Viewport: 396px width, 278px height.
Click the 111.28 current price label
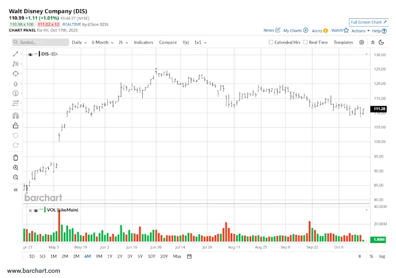(378, 109)
